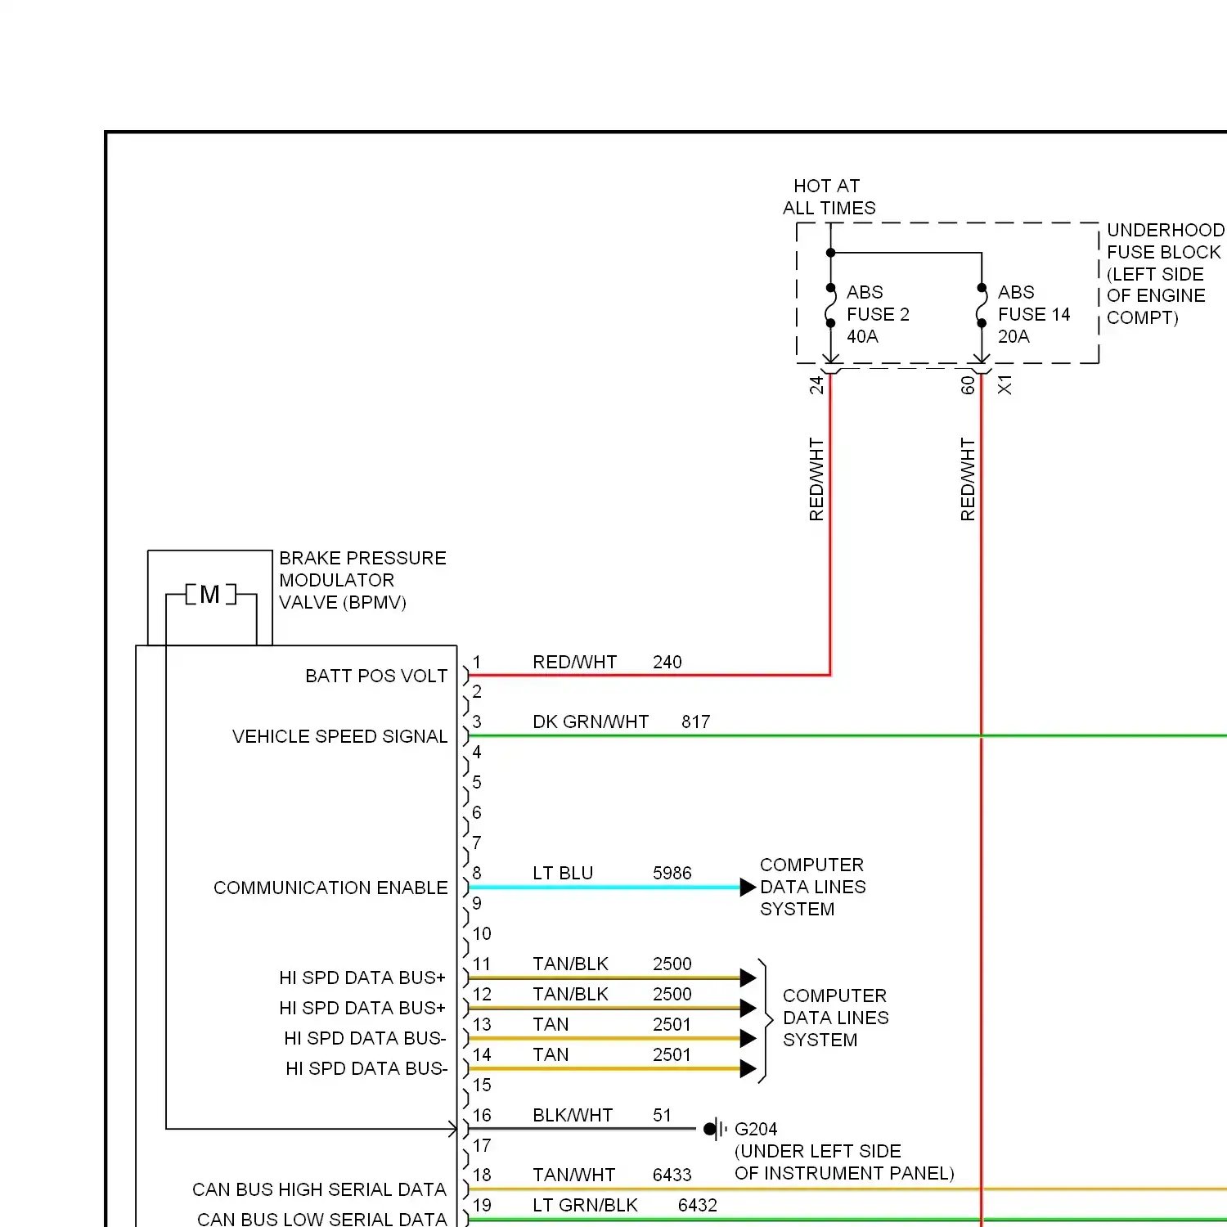Viewport: 1227px width, 1227px height.
Task: Click the TAN 2501 label at pin 13
Action: coord(612,1024)
